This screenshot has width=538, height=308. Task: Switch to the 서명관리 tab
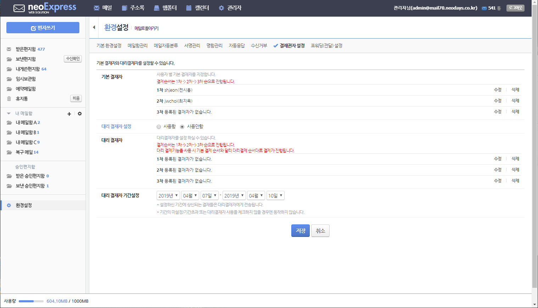pyautogui.click(x=192, y=46)
